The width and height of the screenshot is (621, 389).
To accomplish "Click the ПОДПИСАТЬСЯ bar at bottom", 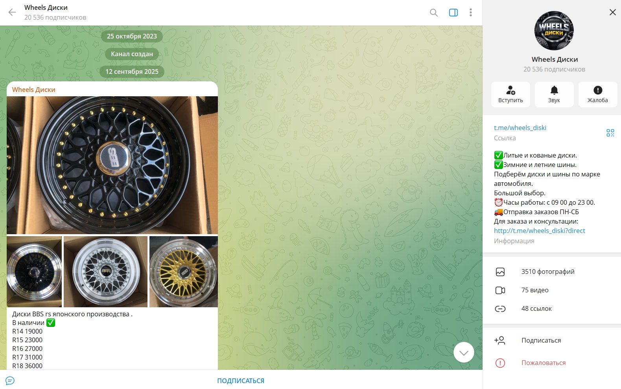I will (241, 380).
